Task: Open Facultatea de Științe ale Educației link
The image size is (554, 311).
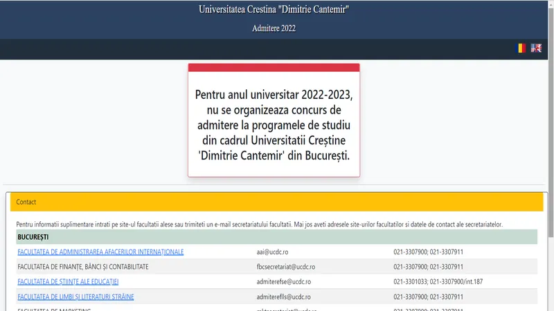Action: coord(68,281)
